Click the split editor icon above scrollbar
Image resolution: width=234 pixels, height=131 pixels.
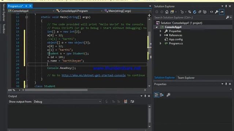(x=149, y=15)
